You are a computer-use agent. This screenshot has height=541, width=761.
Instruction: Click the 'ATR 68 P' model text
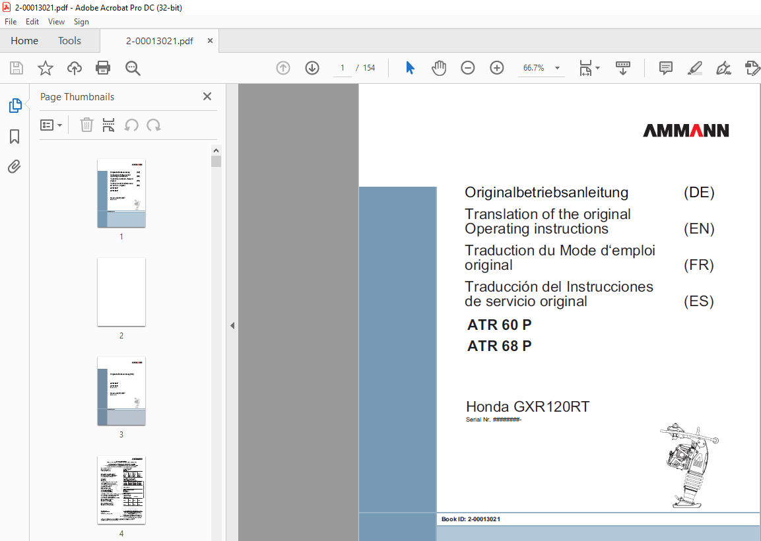pos(500,346)
